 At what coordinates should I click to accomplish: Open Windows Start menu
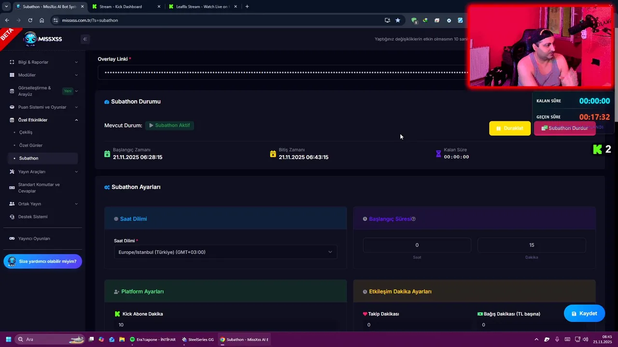(8, 339)
